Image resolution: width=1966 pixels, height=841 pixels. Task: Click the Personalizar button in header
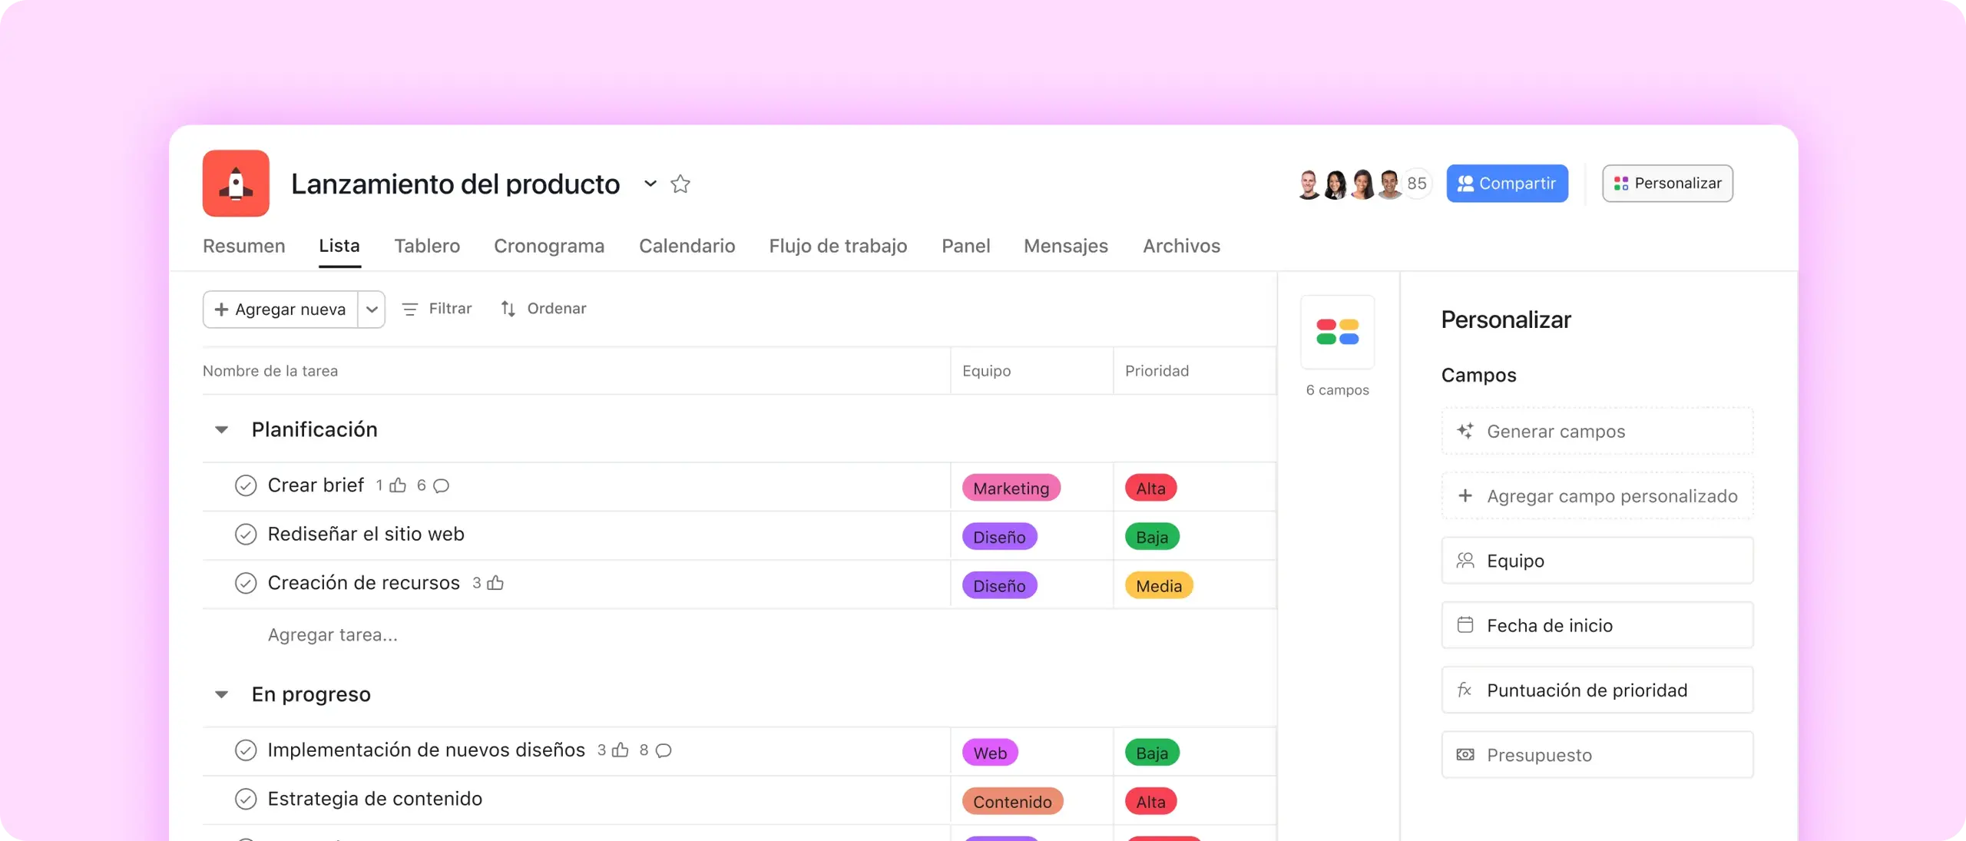coord(1667,184)
